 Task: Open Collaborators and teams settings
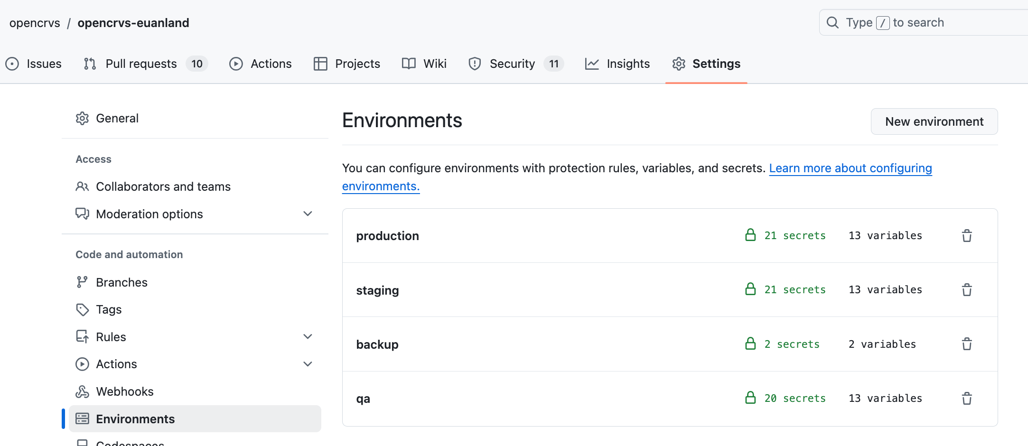[x=163, y=186]
